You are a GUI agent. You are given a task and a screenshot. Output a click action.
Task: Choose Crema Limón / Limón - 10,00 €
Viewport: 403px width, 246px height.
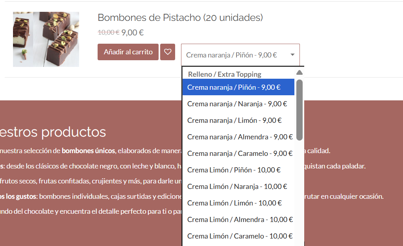pos(235,203)
